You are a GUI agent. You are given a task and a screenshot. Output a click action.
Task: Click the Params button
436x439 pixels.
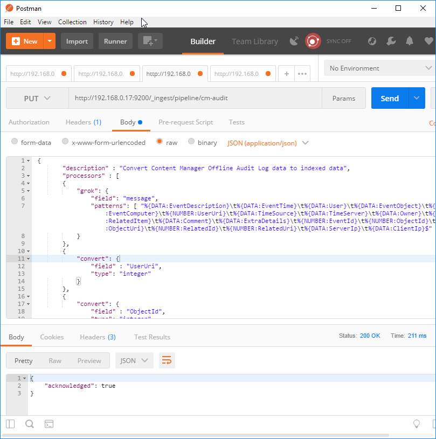pos(343,98)
